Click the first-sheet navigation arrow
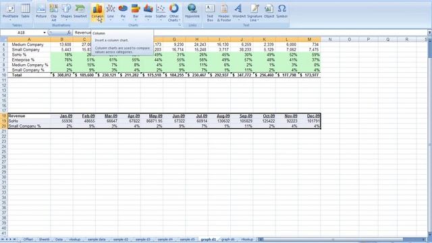The width and height of the screenshot is (432, 243). (x=3, y=240)
